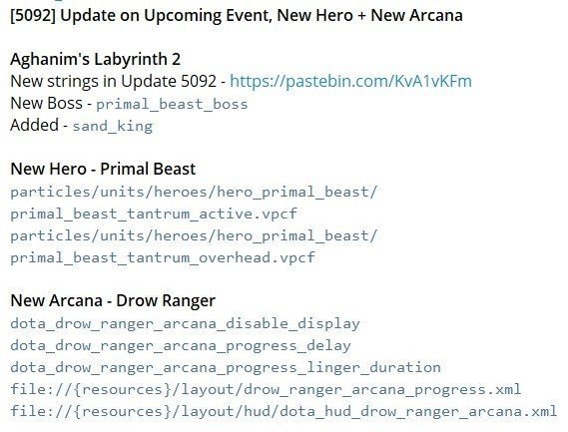The width and height of the screenshot is (568, 432).
Task: Open the pastebin.com/KvA1vKFm link
Action: (x=350, y=82)
